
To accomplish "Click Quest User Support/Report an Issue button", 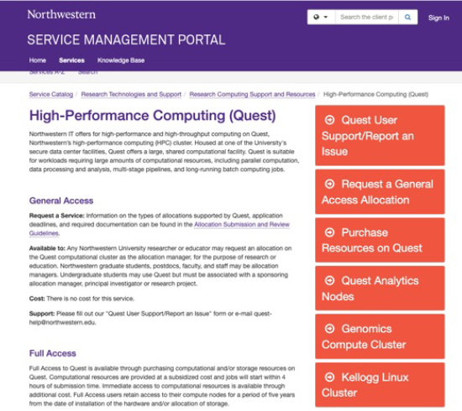I will pyautogui.click(x=380, y=135).
